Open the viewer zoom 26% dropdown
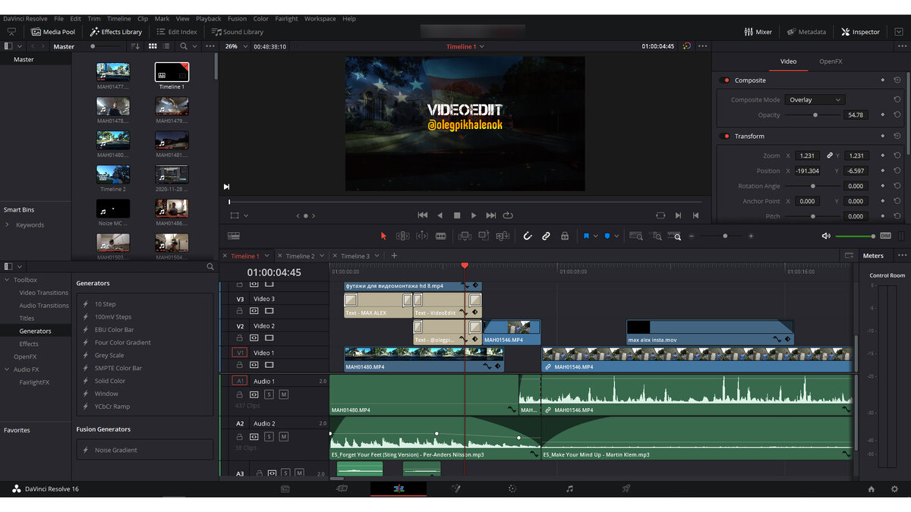 click(x=235, y=46)
